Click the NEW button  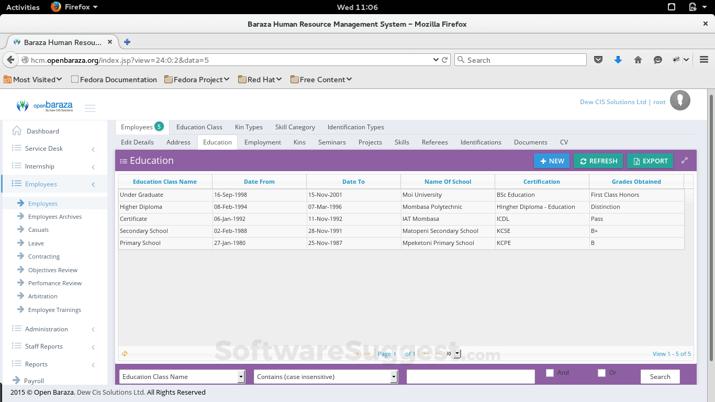(552, 161)
